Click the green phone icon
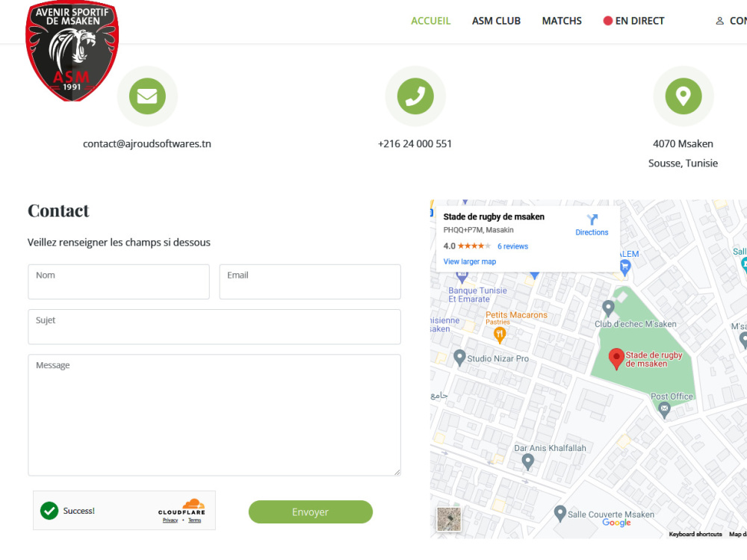Screen dimensions: 747x560 (415, 96)
